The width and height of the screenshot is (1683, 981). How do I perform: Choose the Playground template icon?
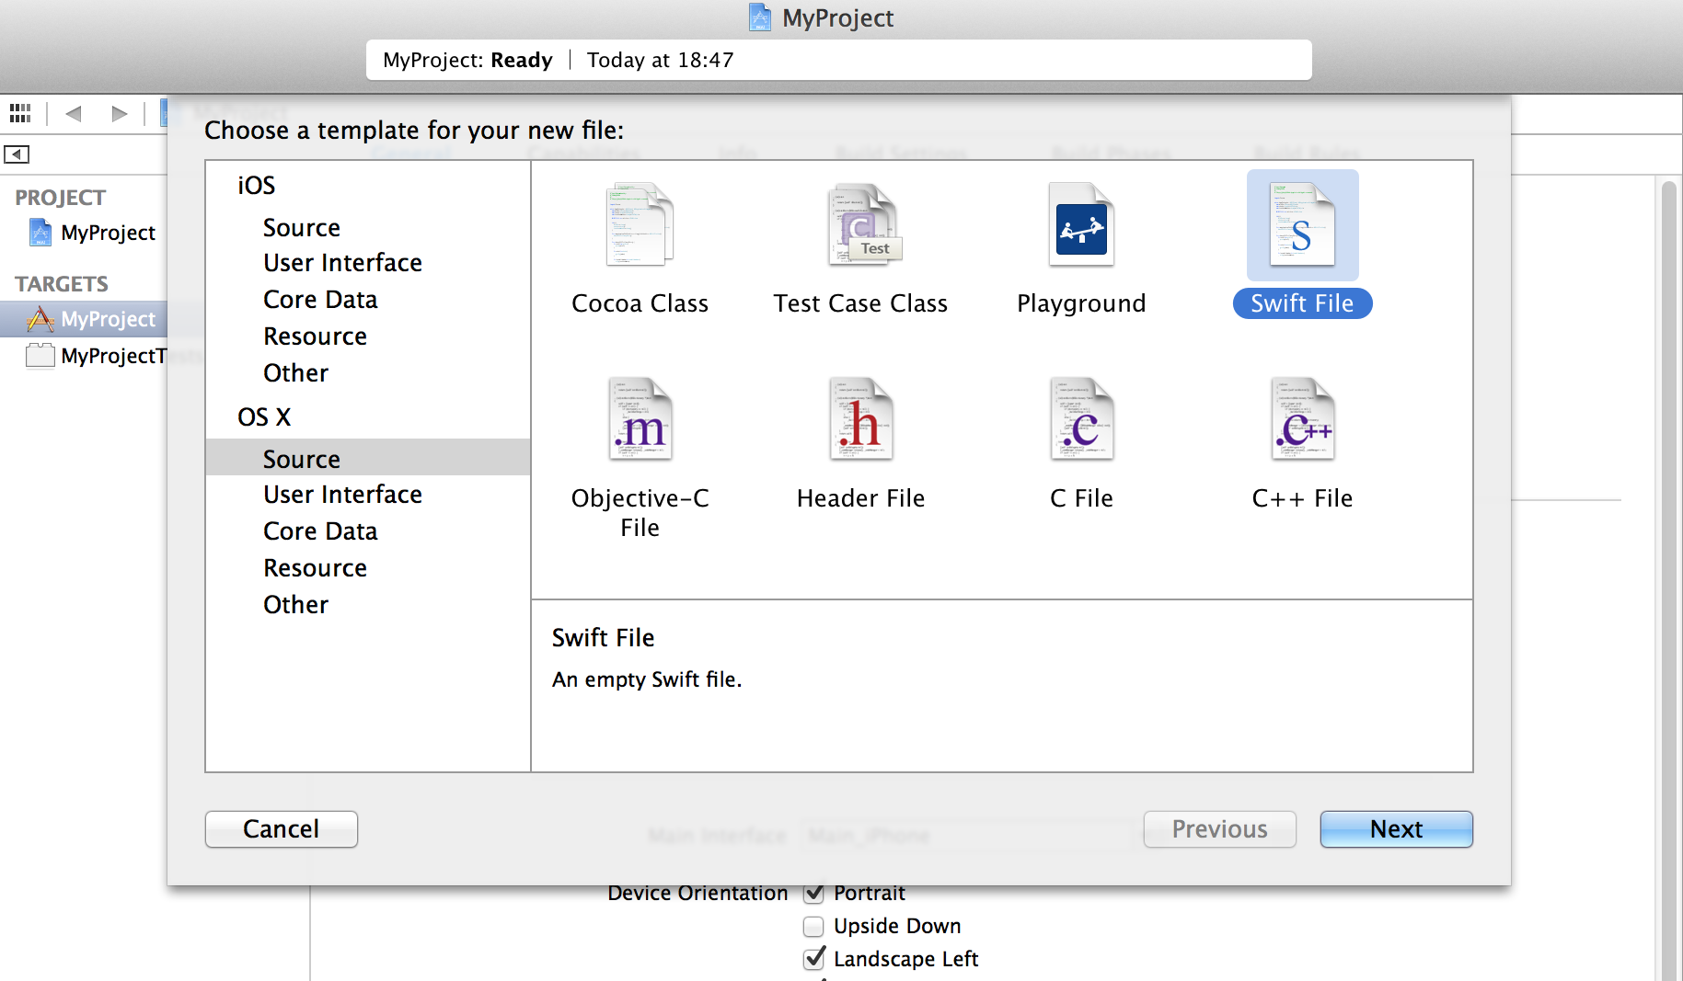click(1081, 224)
